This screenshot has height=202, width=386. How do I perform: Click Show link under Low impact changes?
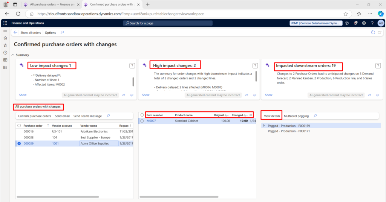[x=23, y=95]
